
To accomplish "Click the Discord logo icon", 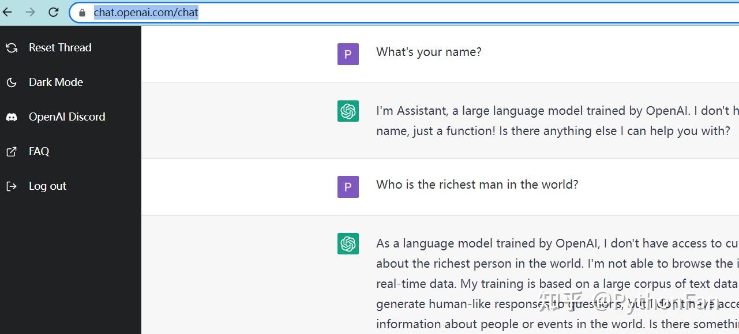I will tap(12, 117).
